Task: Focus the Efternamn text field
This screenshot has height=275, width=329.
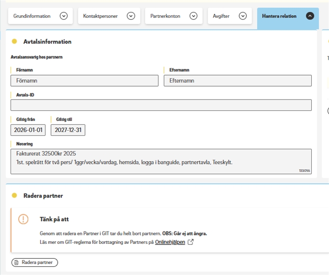Action: pos(237,81)
